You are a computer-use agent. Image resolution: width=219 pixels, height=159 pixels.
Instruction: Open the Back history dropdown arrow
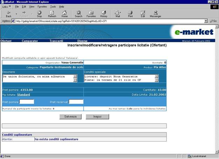16,13
